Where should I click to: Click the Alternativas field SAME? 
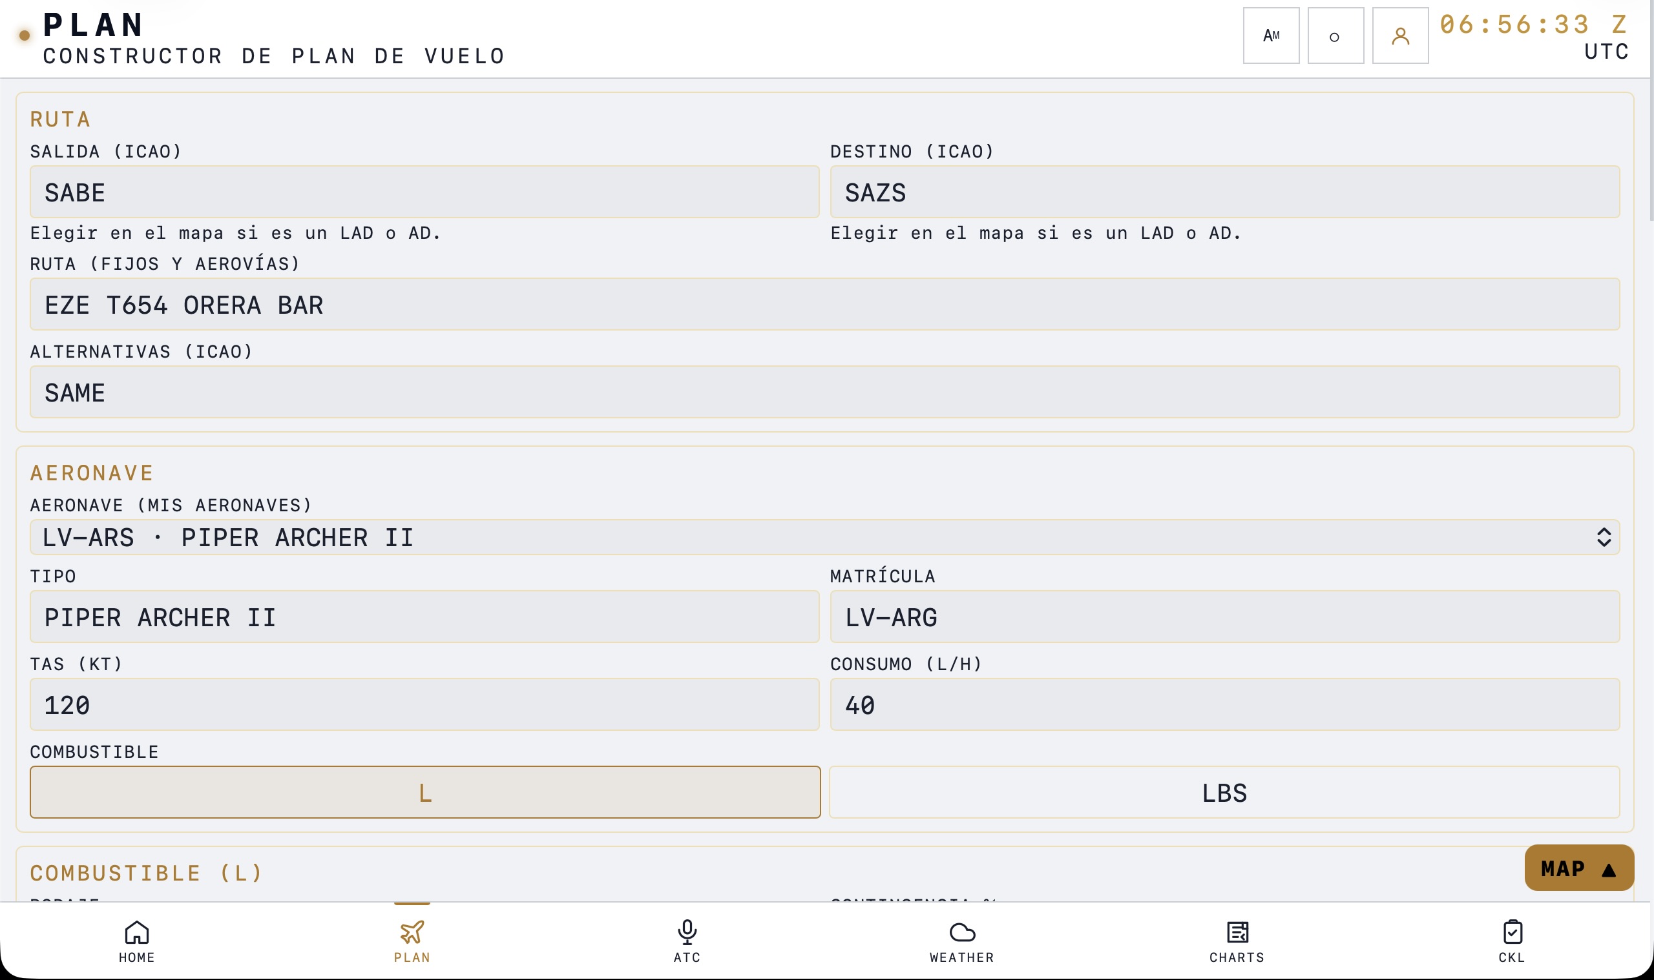[824, 392]
